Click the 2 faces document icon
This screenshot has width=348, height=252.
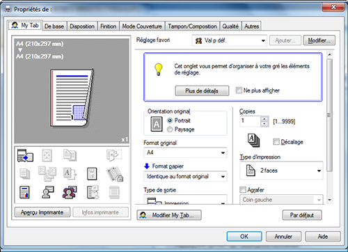point(251,171)
